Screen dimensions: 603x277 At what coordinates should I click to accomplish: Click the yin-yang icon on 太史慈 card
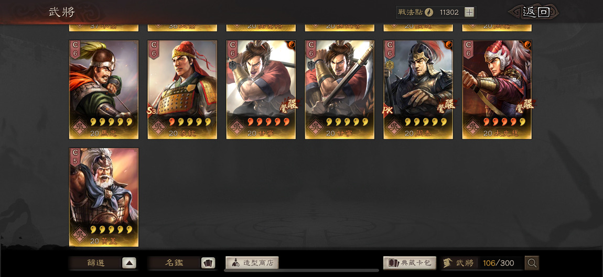coord(527,44)
